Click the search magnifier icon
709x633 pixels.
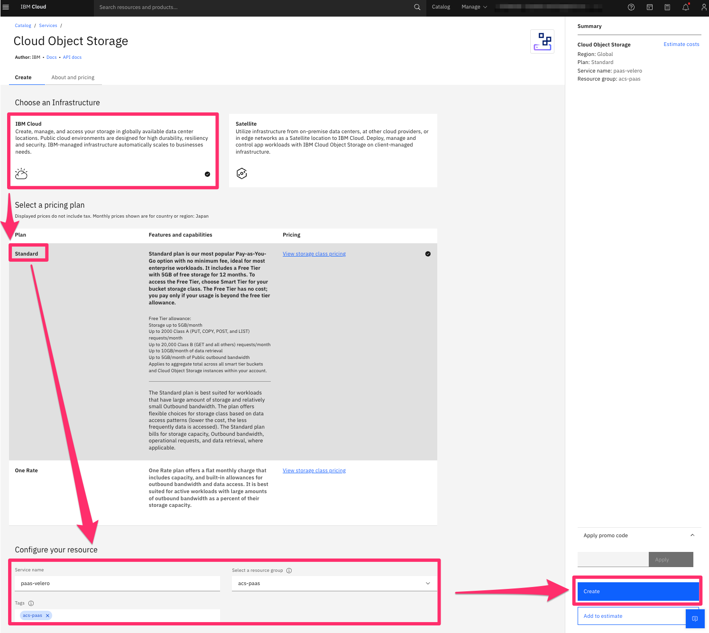click(x=417, y=7)
